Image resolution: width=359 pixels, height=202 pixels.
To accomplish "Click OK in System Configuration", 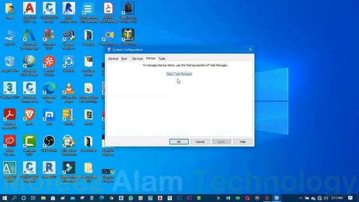I will tap(179, 141).
